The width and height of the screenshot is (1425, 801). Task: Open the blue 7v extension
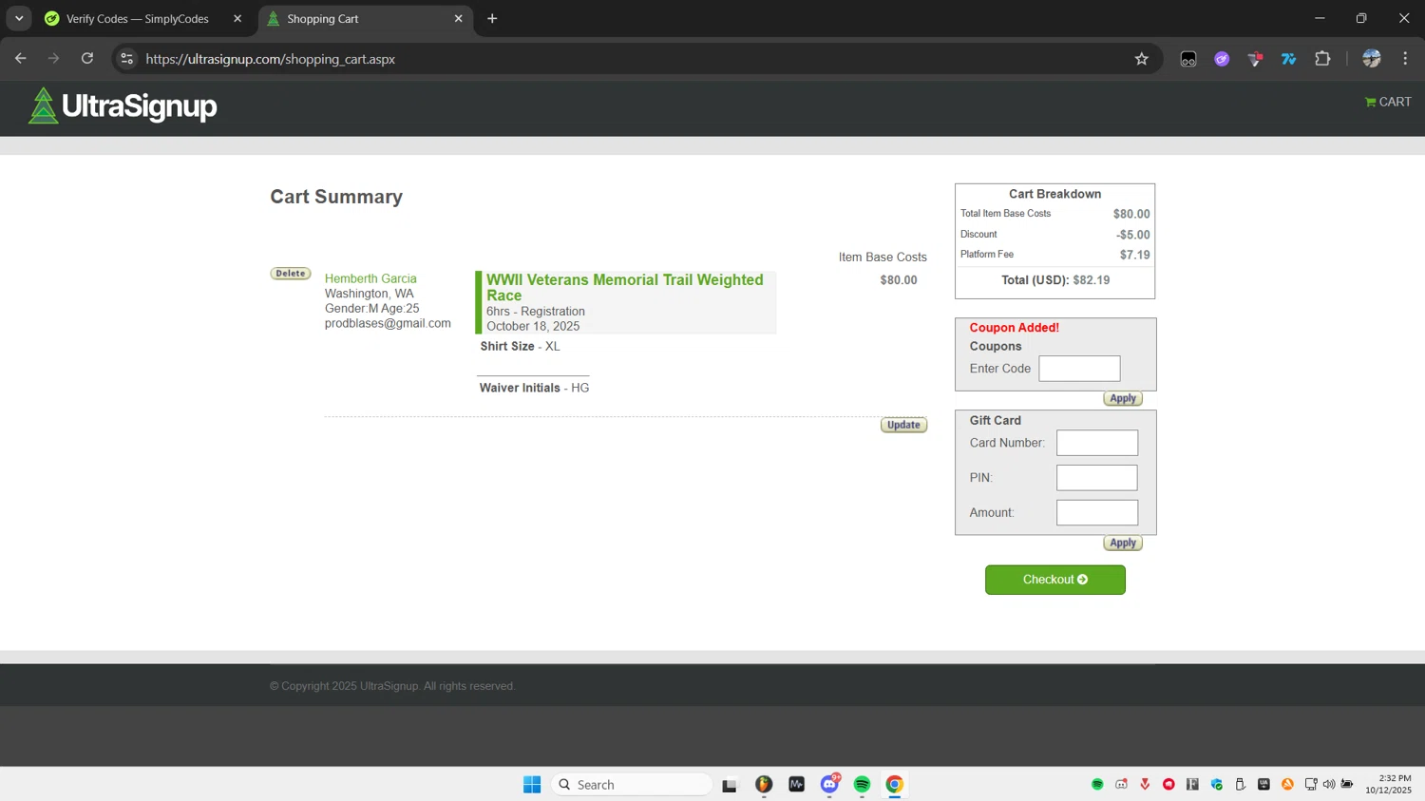(x=1289, y=59)
